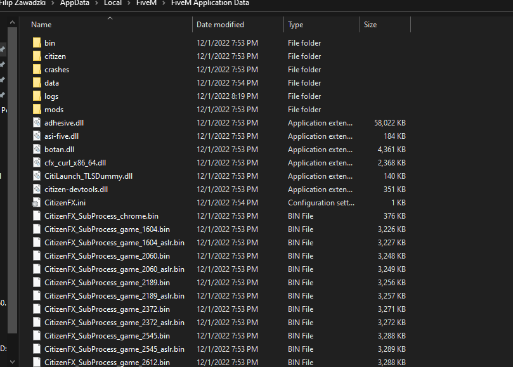Go to Local in the breadcrumb path

point(113,3)
